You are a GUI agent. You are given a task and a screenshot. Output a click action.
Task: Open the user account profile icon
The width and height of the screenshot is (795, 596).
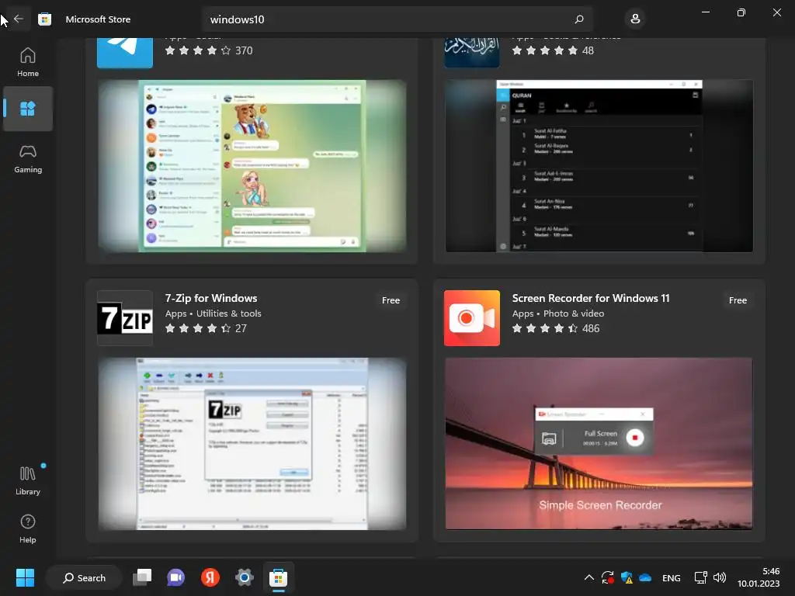pos(635,19)
